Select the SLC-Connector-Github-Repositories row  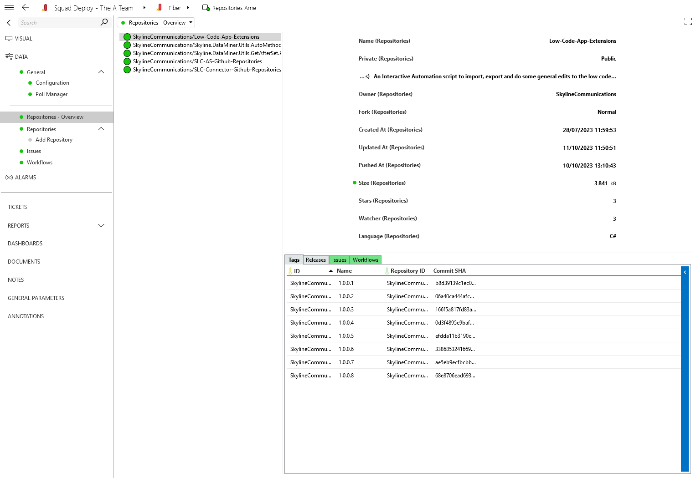click(201, 70)
